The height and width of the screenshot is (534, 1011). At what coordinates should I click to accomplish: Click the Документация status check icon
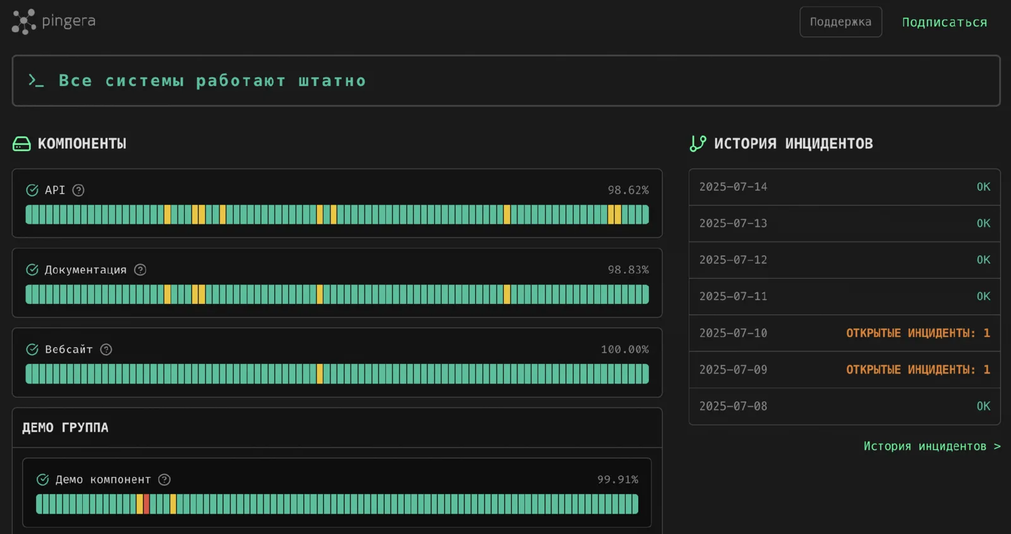(x=32, y=270)
